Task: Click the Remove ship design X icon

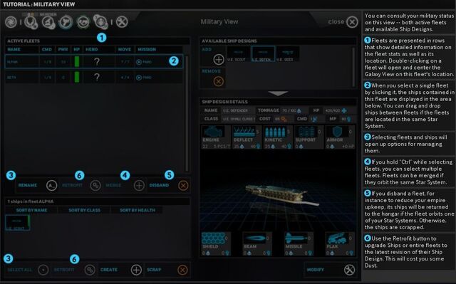Action: click(x=219, y=81)
